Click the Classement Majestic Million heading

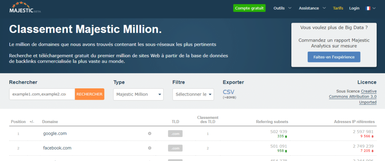point(85,29)
